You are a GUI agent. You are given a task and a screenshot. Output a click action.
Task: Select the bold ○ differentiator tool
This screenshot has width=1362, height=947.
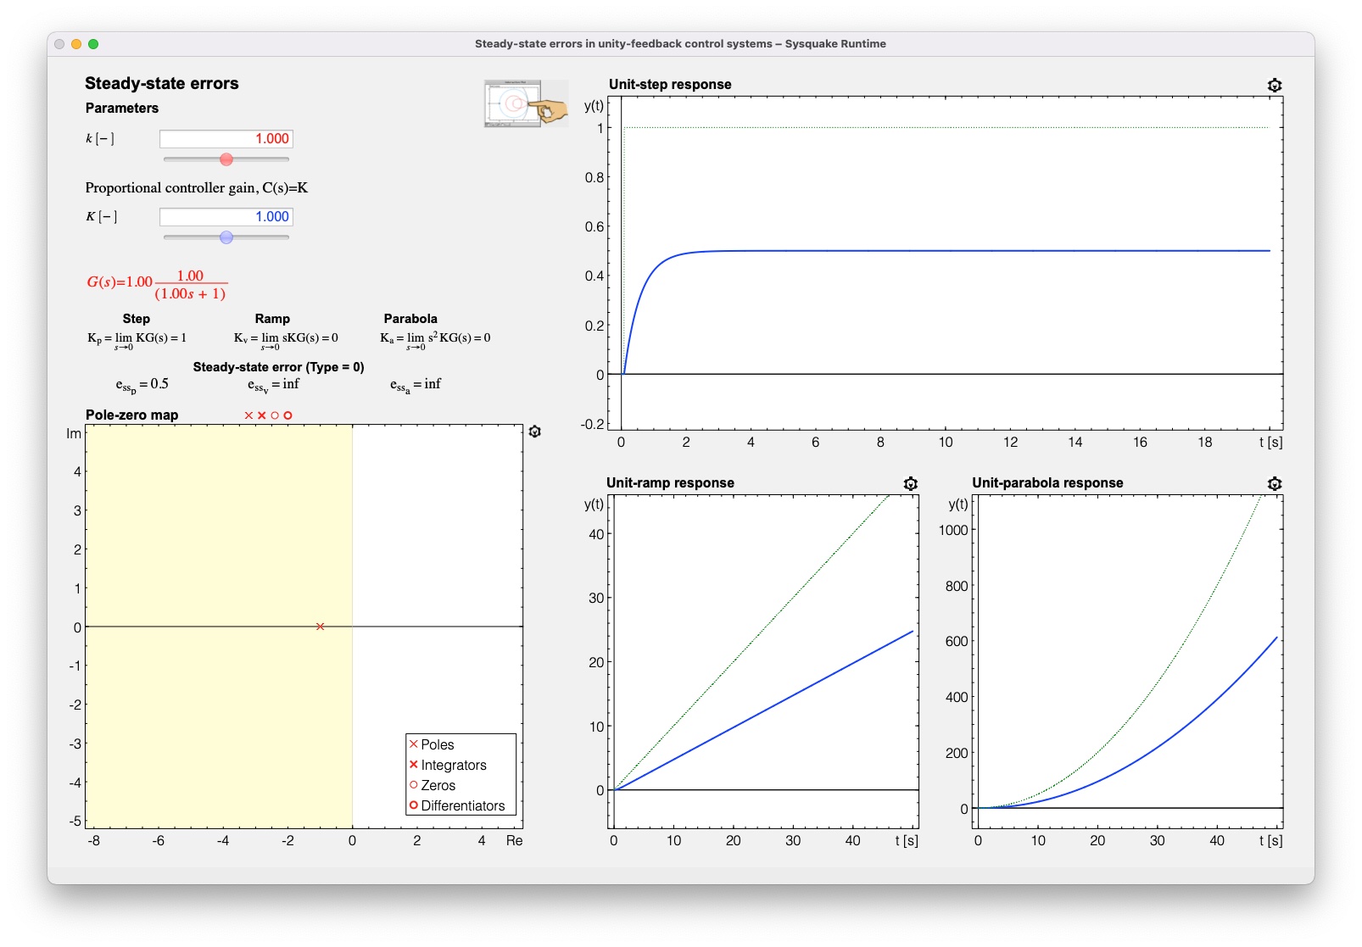[x=287, y=415]
